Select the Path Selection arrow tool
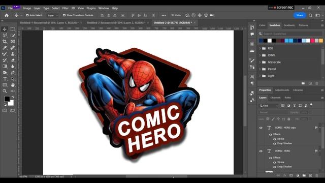 tap(13, 79)
